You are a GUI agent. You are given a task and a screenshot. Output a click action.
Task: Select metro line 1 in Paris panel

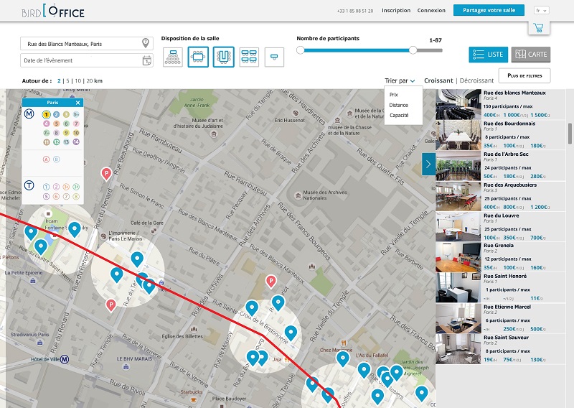pos(47,114)
